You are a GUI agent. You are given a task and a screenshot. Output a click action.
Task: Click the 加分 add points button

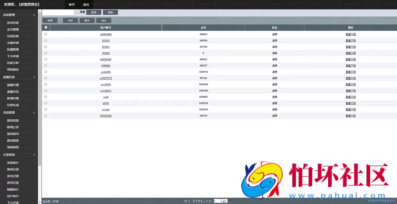(104, 20)
